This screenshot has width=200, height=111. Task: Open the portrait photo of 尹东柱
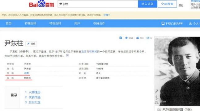pos(177,71)
